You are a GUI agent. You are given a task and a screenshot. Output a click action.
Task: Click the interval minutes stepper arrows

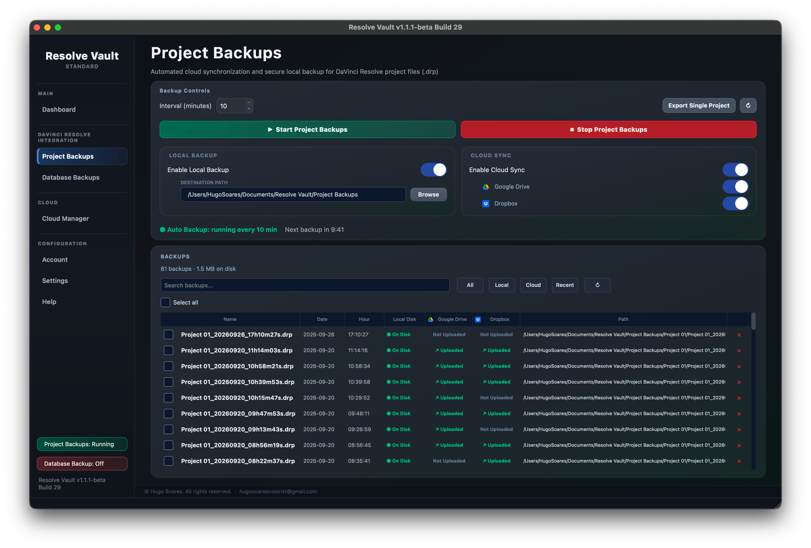249,105
